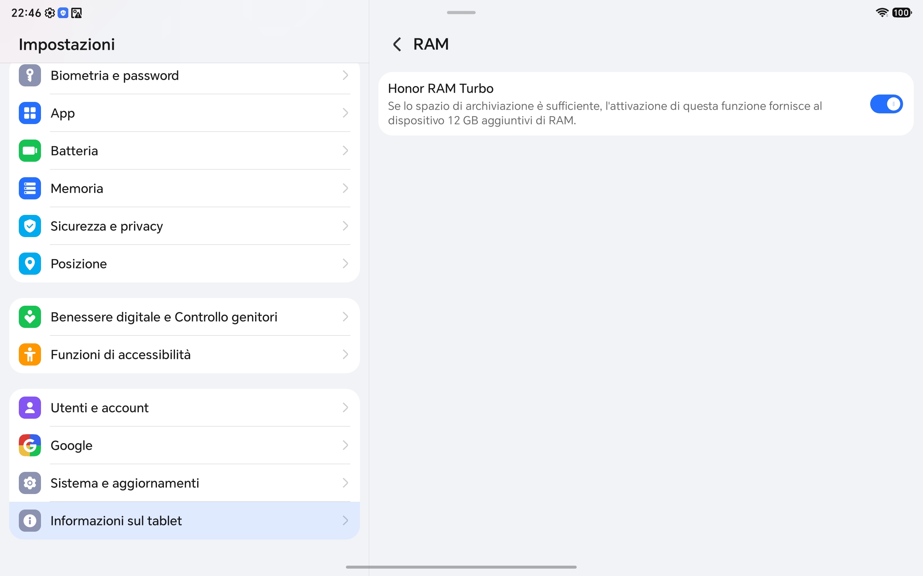Screen dimensions: 923x576
Task: Disable the Honor RAM Turbo switch
Action: pos(886,104)
